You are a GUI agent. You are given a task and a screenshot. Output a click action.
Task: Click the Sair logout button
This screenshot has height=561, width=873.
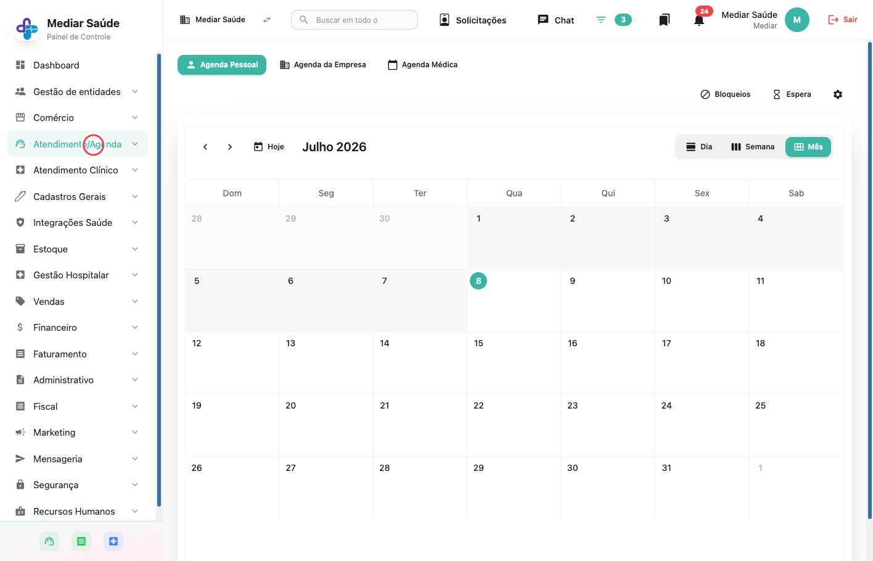[843, 20]
